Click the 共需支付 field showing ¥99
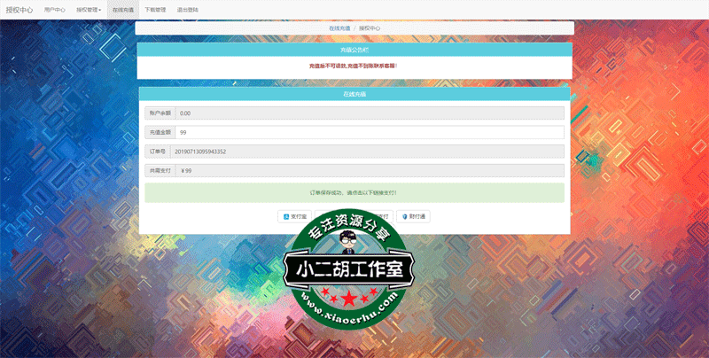This screenshot has height=358, width=709. point(370,170)
